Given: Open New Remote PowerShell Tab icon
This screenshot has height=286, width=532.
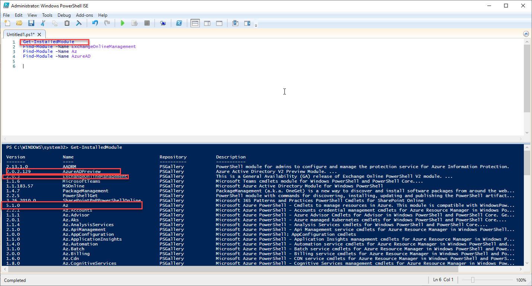Looking at the screenshot, I should click(x=163, y=23).
